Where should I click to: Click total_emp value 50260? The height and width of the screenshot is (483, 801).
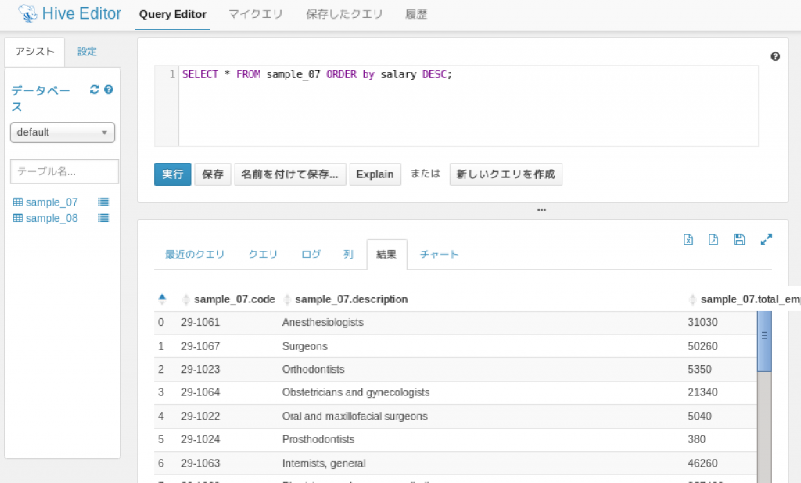(702, 346)
